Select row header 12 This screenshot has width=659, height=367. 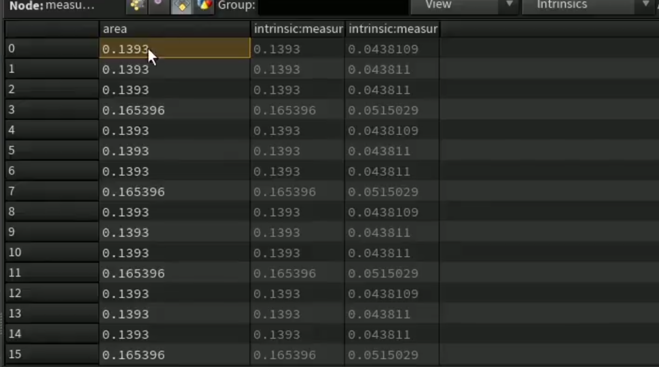(x=52, y=293)
